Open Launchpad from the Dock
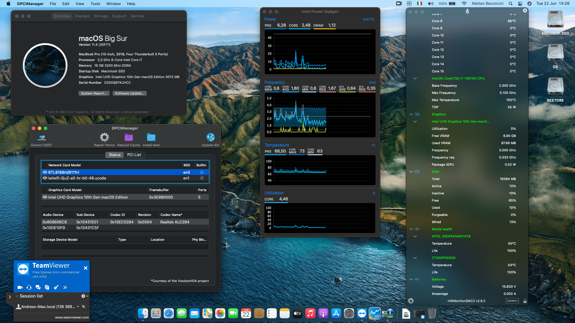The height and width of the screenshot is (323, 575). tap(156, 313)
